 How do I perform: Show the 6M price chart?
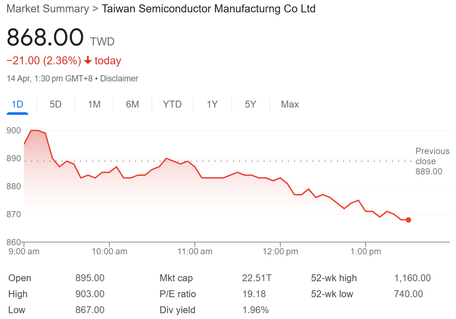click(x=132, y=105)
